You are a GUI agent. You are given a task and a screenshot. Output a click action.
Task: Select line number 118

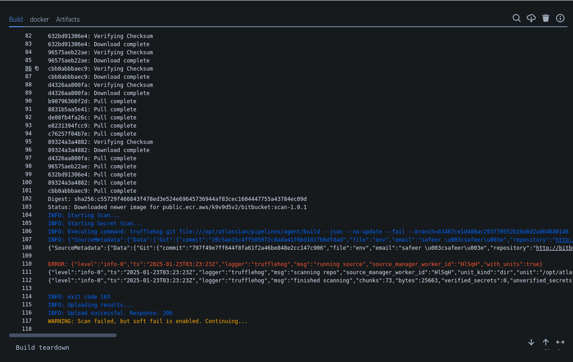click(x=27, y=329)
